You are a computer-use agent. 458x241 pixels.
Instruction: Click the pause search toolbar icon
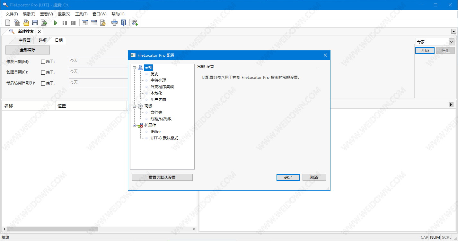pos(65,23)
